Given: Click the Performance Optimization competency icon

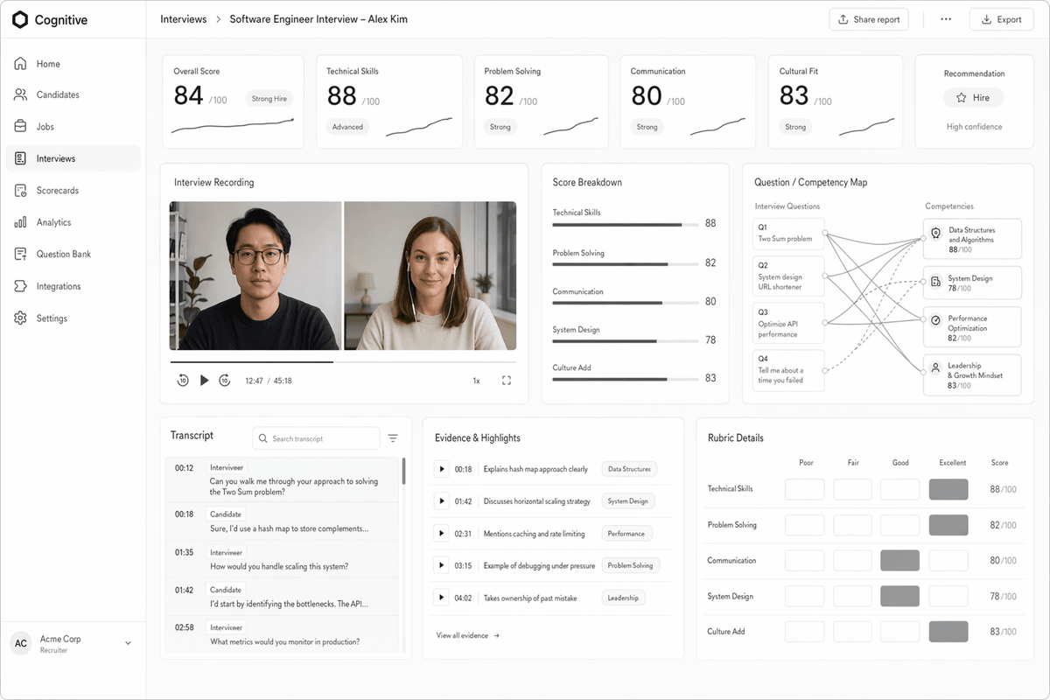Looking at the screenshot, I should pos(935,320).
